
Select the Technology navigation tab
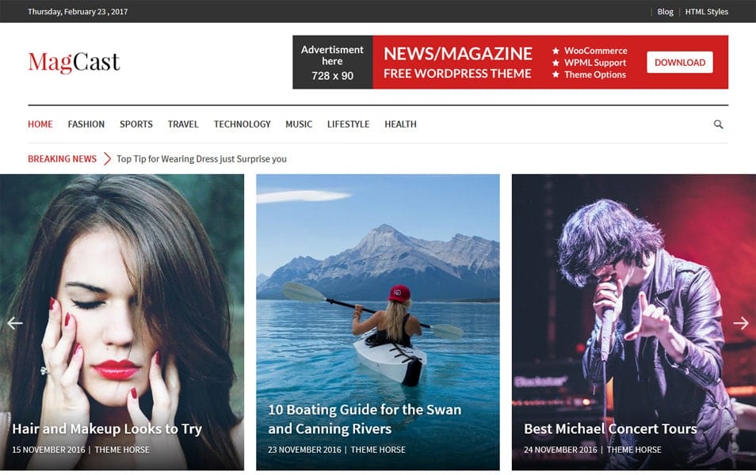(242, 124)
